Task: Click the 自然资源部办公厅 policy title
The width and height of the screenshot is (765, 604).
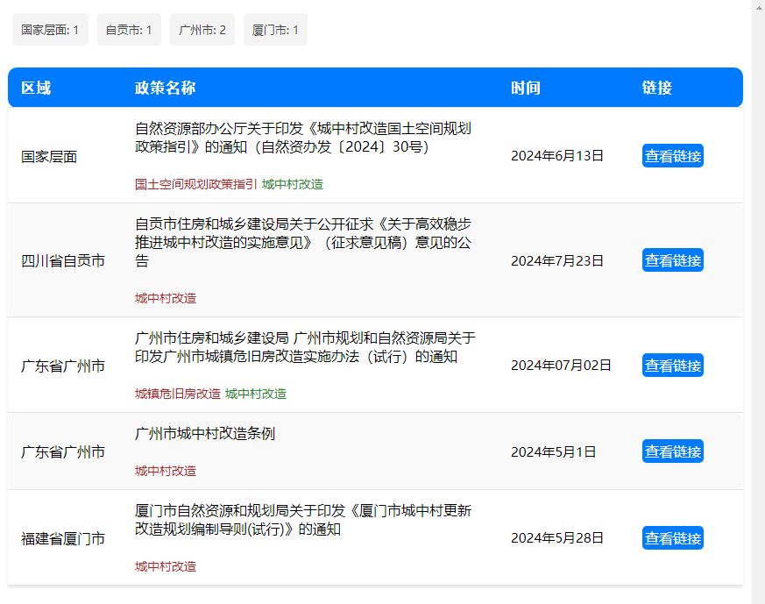Action: (x=303, y=138)
